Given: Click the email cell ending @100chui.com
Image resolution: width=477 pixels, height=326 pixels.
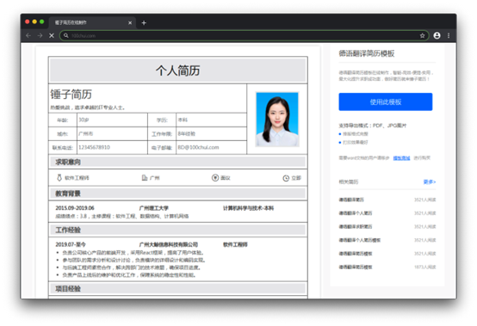Looking at the screenshot, I should (211, 147).
